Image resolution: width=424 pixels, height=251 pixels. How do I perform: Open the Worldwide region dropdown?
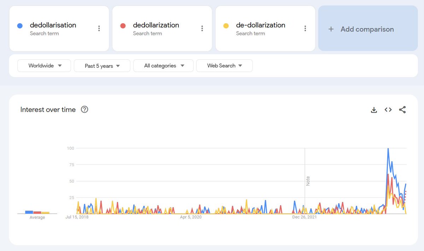coord(44,66)
